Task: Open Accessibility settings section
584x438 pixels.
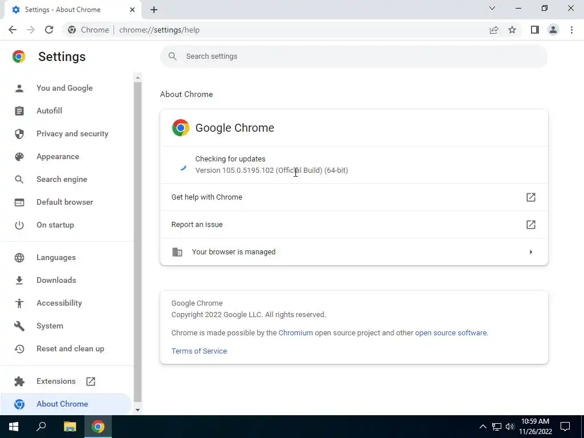Action: pyautogui.click(x=59, y=303)
